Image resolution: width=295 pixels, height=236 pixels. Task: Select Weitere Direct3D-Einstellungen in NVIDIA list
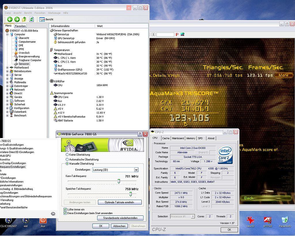[17, 152]
